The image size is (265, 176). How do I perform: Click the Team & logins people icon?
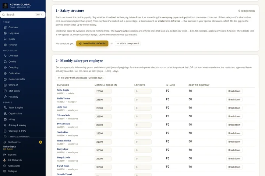pyautogui.click(x=5, y=107)
